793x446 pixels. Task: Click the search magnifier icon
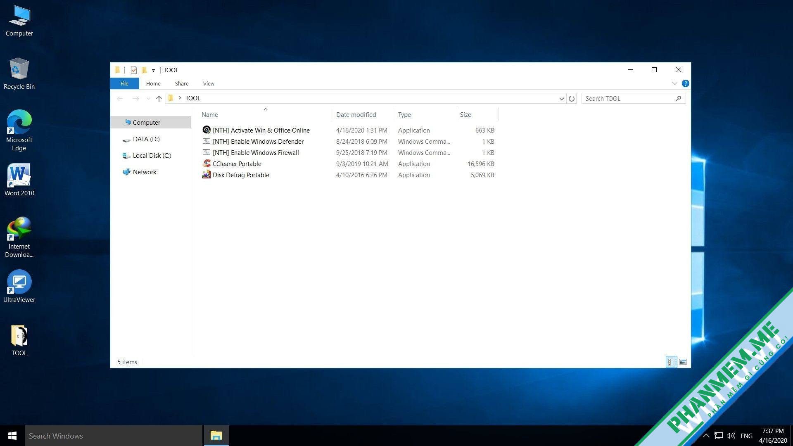coord(678,99)
